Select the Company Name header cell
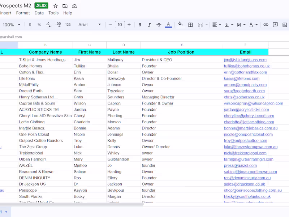The width and height of the screenshot is (289, 217). point(46,52)
